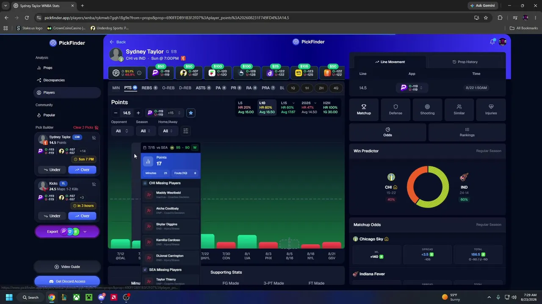Switch to the REBS stat tab

coord(149,88)
